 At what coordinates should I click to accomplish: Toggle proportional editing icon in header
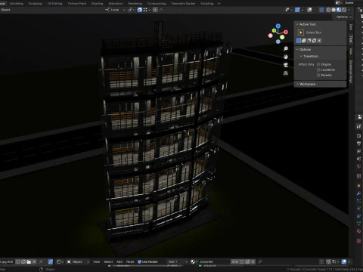[155, 10]
